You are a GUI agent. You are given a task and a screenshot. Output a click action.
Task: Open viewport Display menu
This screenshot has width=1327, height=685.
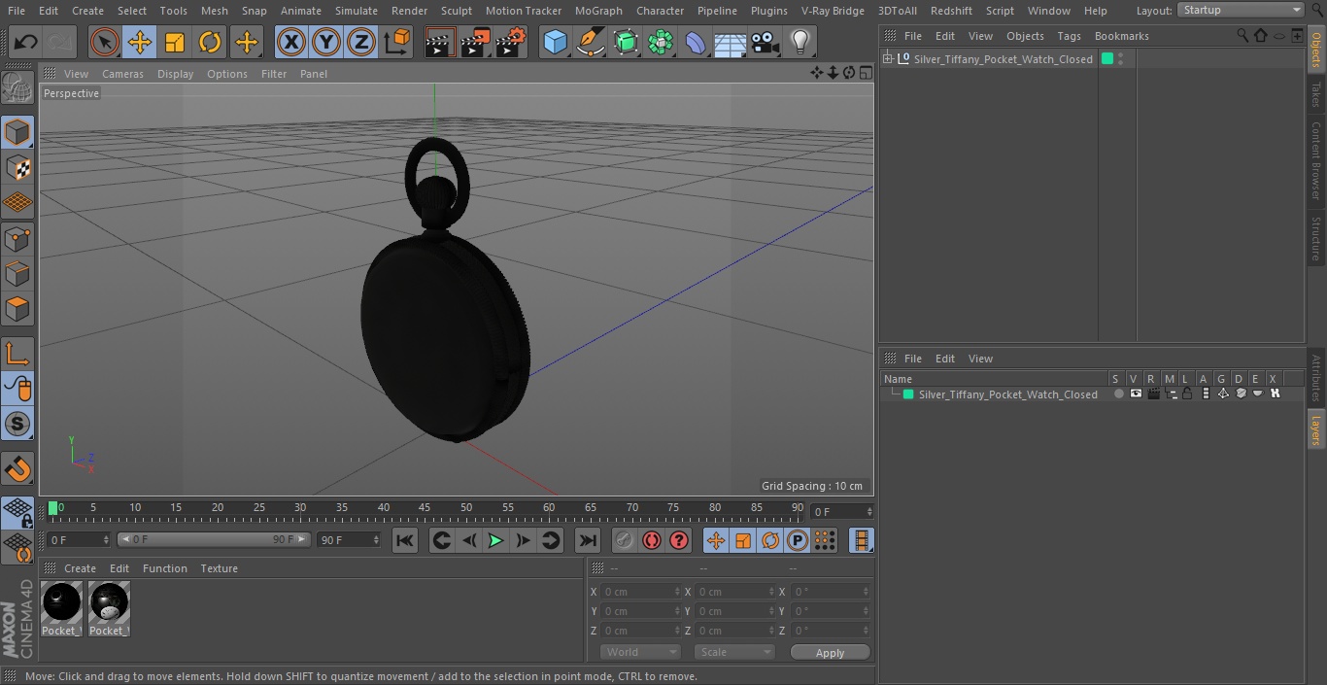pos(175,74)
